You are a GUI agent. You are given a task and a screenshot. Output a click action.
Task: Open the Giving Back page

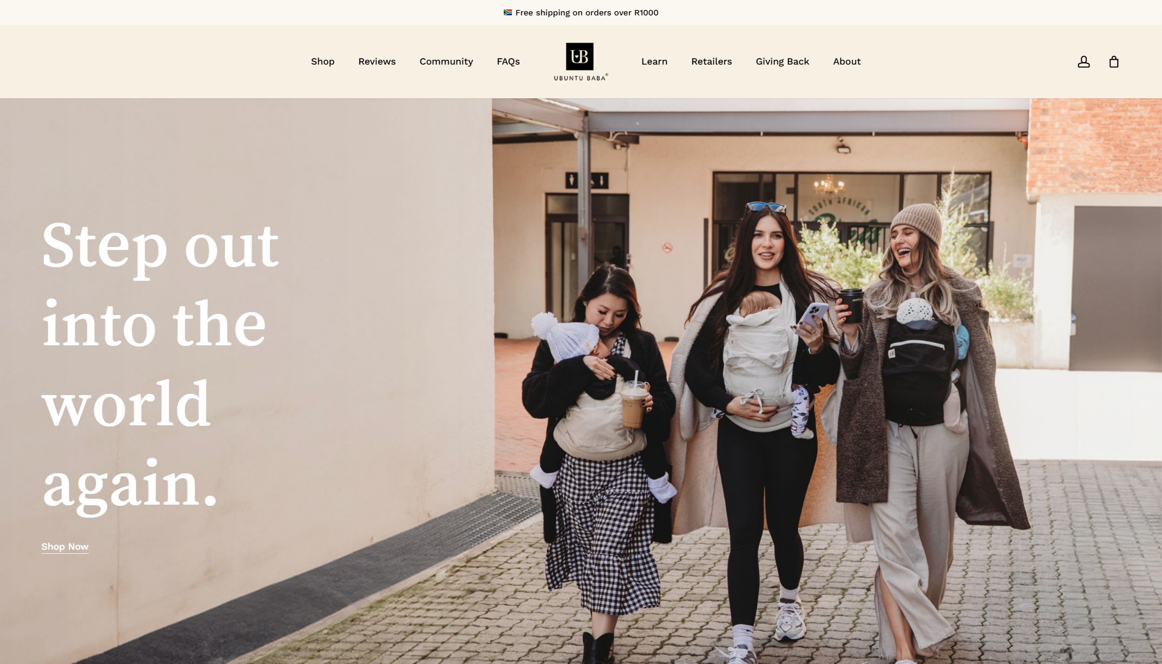click(783, 62)
